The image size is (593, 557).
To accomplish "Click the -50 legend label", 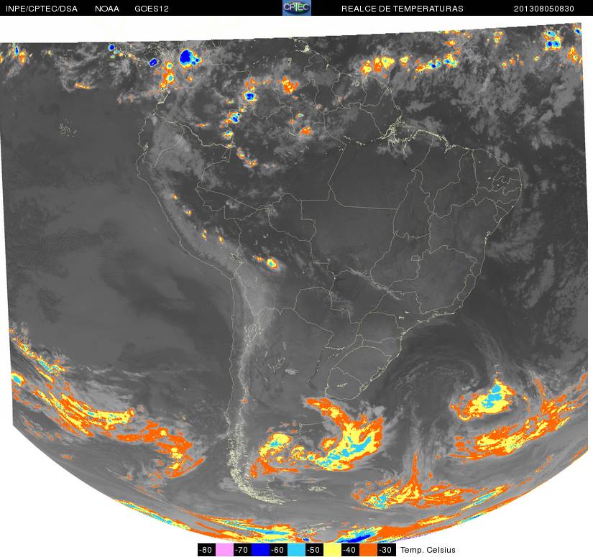I will (x=314, y=550).
